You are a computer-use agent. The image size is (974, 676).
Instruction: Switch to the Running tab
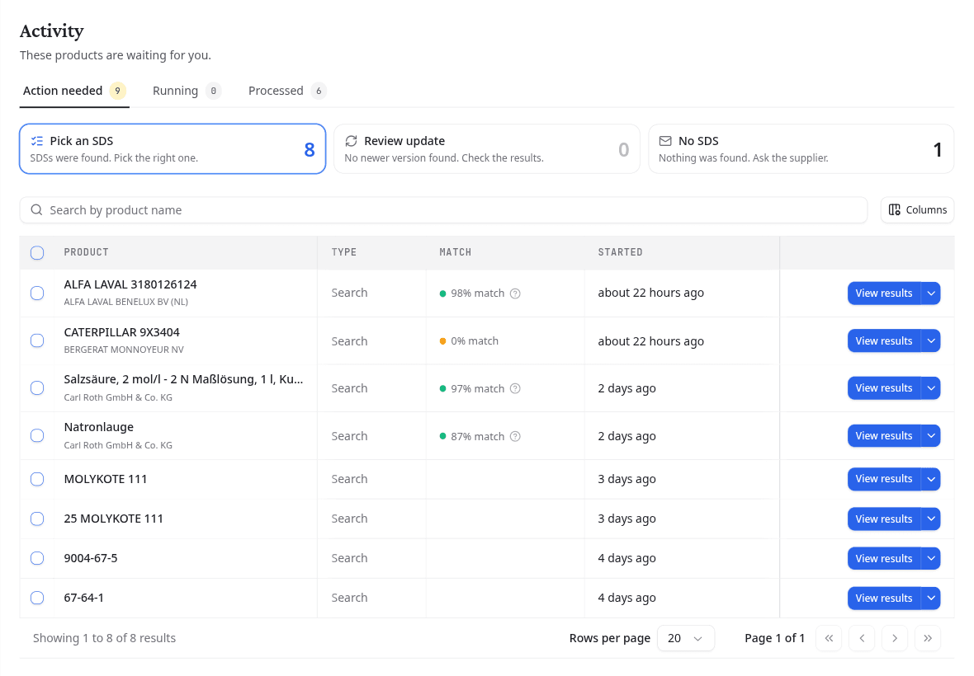(x=187, y=92)
